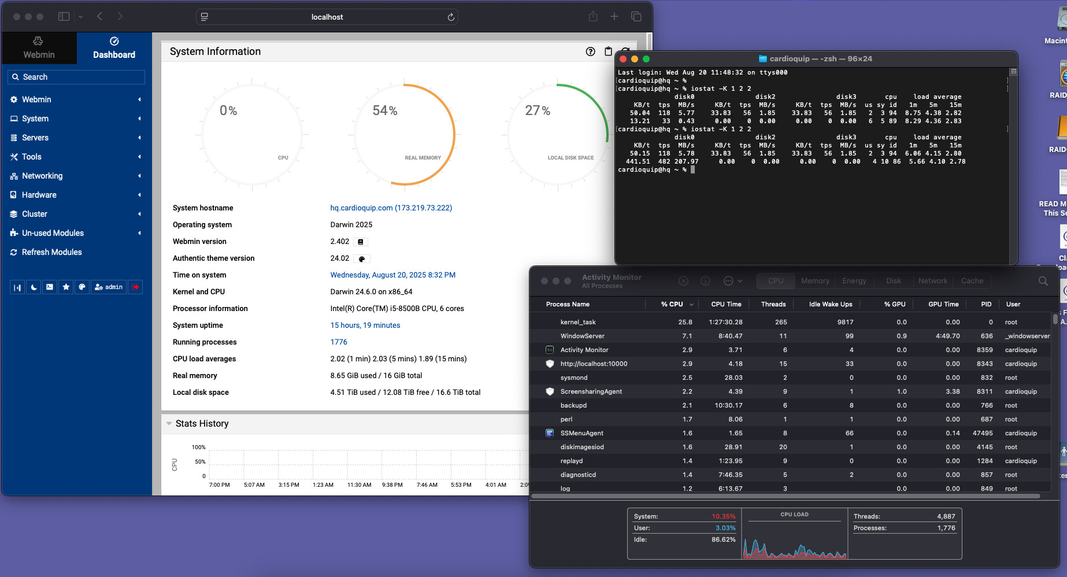Screen dimensions: 1067x577
Task: Open theme configuration palette icon
Action: click(82, 287)
